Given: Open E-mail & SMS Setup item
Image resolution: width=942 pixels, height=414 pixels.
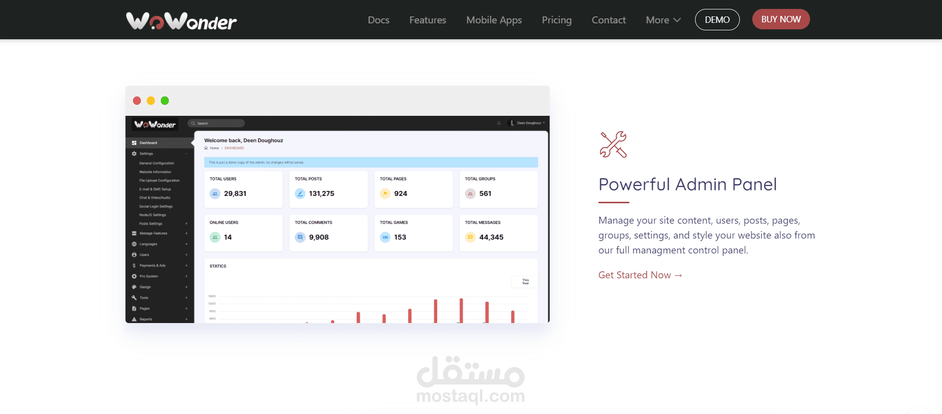Looking at the screenshot, I should (155, 189).
